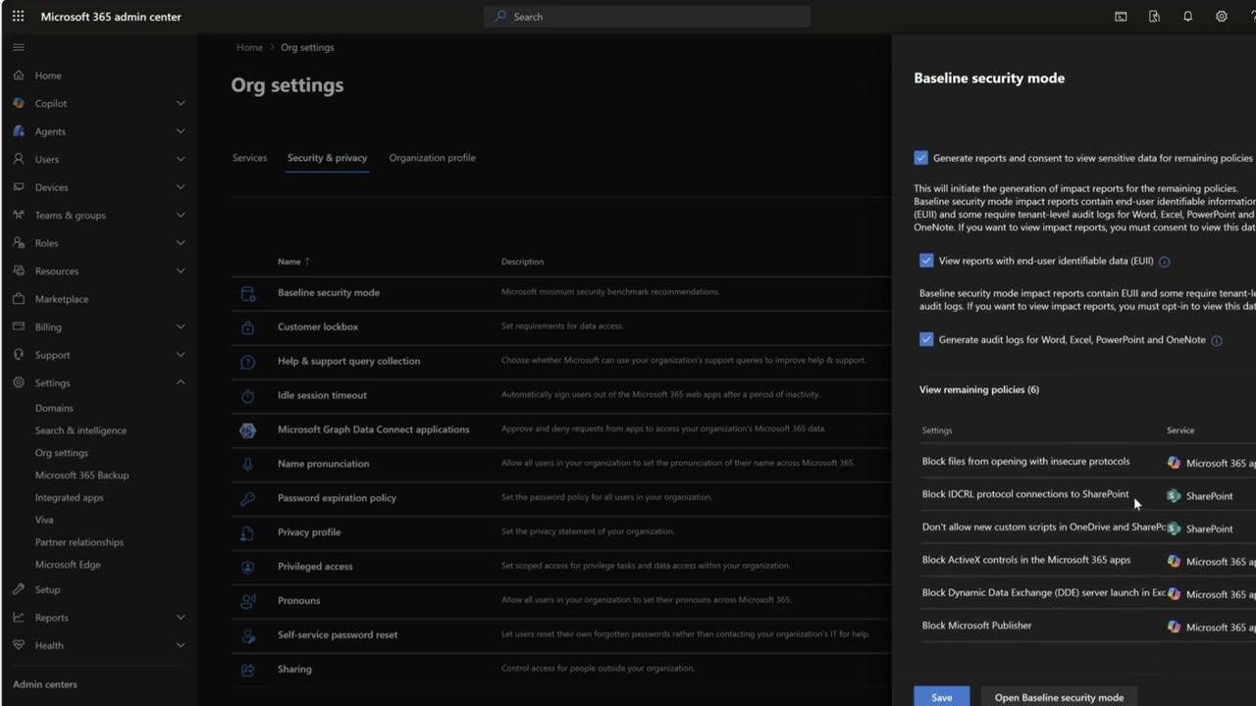
Task: Click the Marketplace bag icon in sidebar
Action: [19, 299]
